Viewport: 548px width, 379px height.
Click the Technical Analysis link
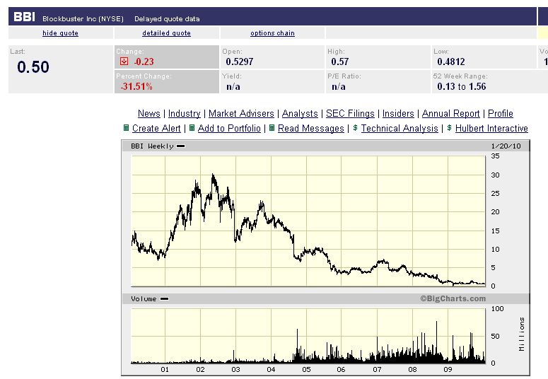click(400, 128)
